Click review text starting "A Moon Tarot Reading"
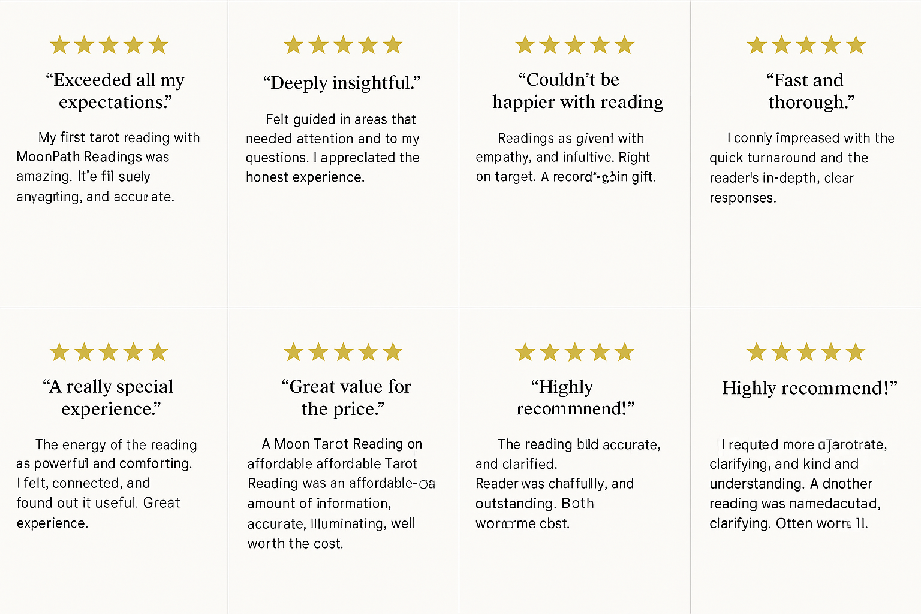The image size is (921, 614). pos(337,493)
